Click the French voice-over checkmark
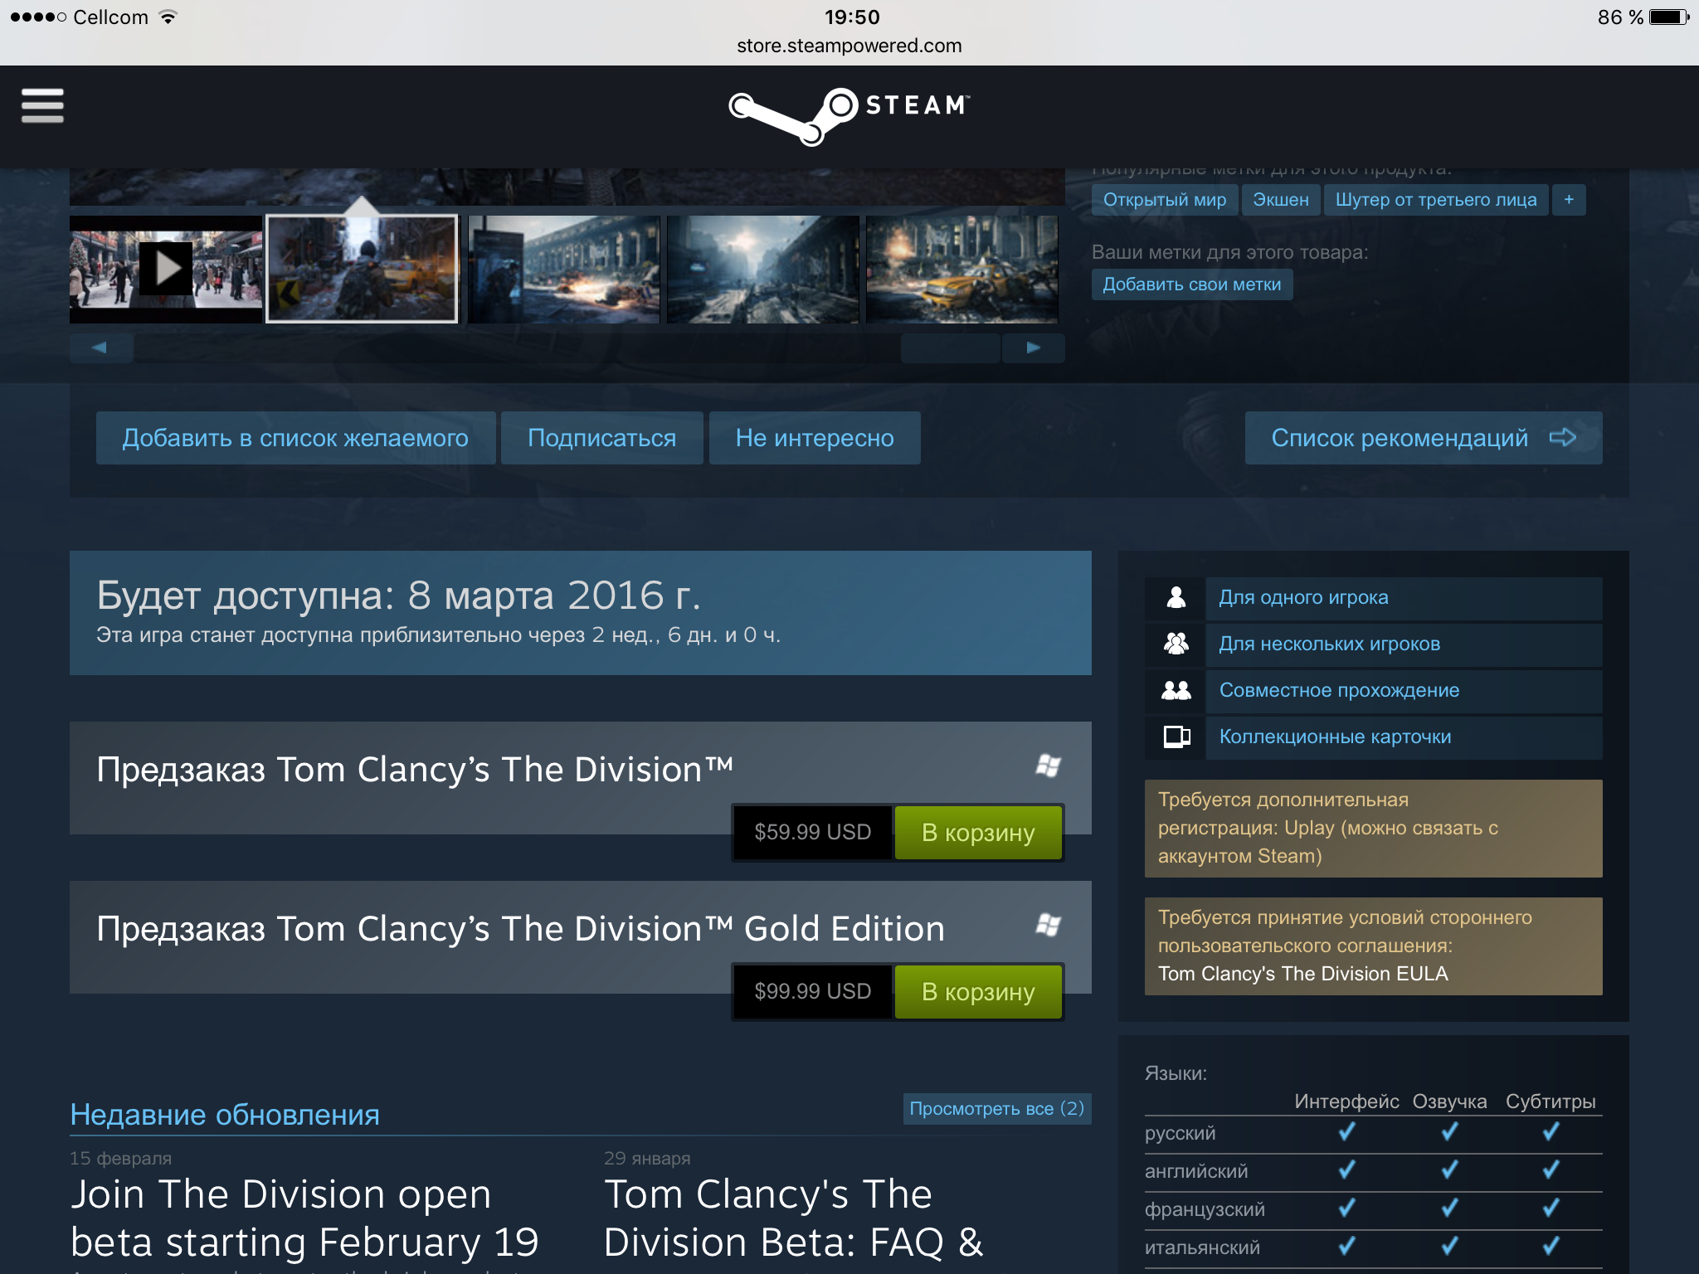The image size is (1699, 1274). (1449, 1208)
